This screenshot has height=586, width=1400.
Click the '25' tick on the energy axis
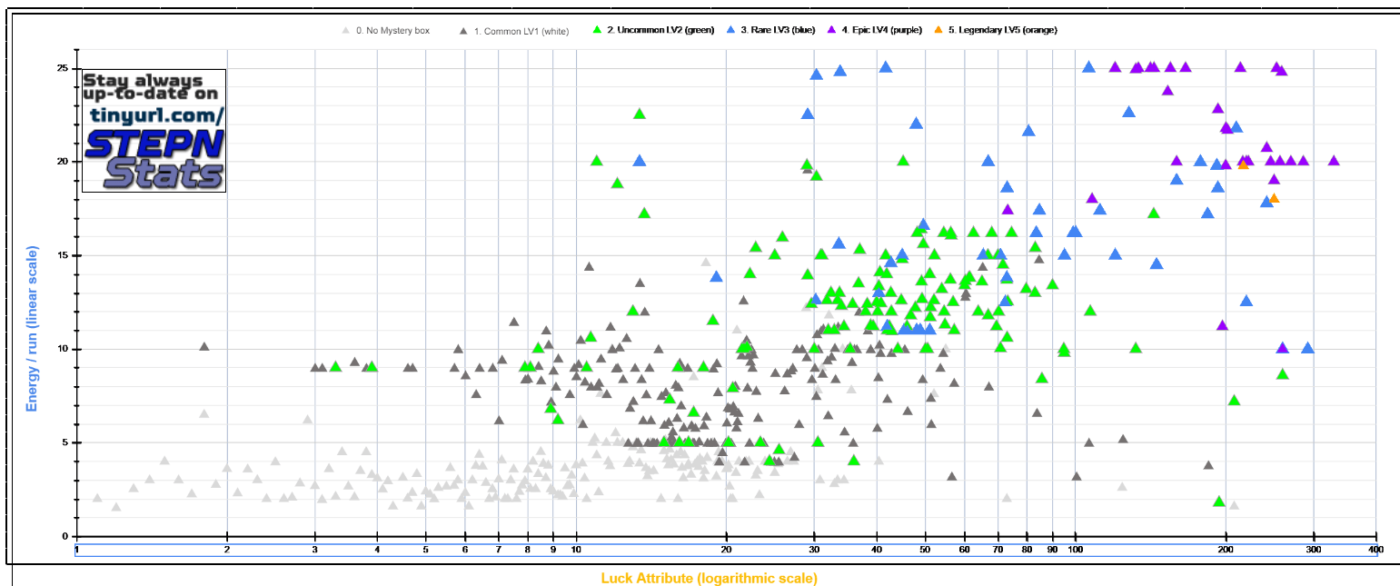click(62, 68)
